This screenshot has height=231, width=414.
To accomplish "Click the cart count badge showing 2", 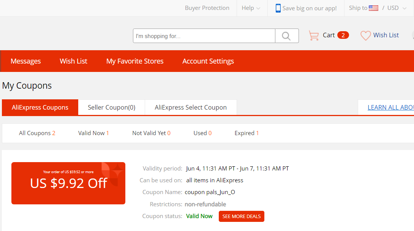I will click(343, 35).
